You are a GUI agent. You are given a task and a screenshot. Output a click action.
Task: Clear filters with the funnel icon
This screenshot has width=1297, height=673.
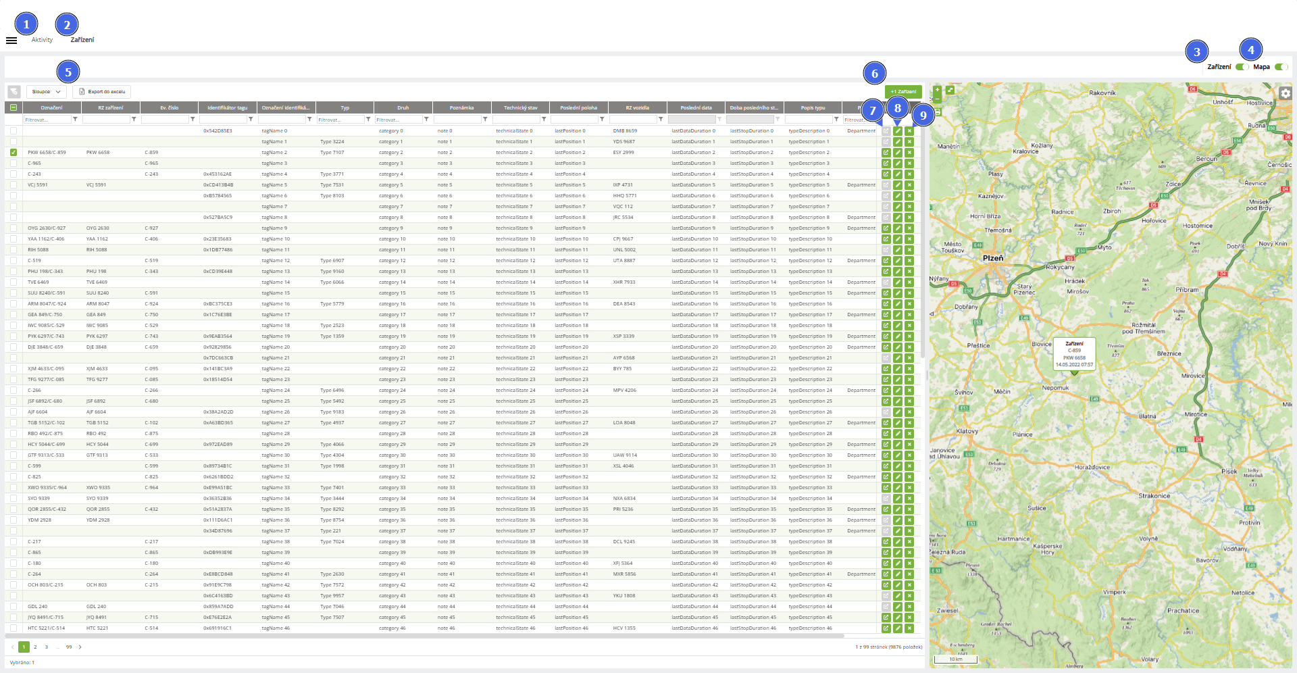(14, 91)
